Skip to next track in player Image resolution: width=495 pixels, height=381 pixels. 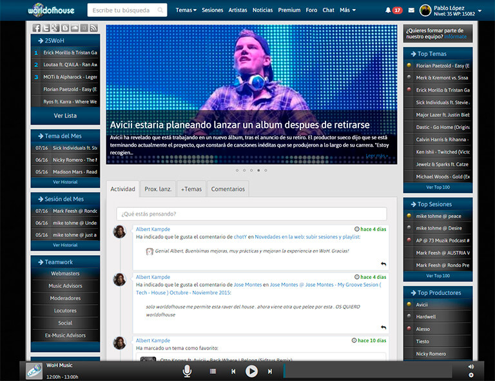270,371
